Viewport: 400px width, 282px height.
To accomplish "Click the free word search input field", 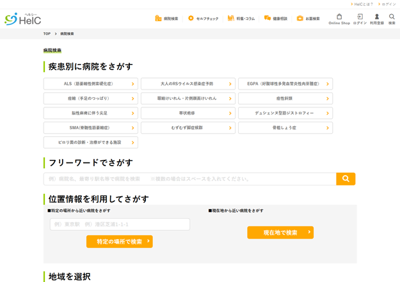I will pos(189,179).
